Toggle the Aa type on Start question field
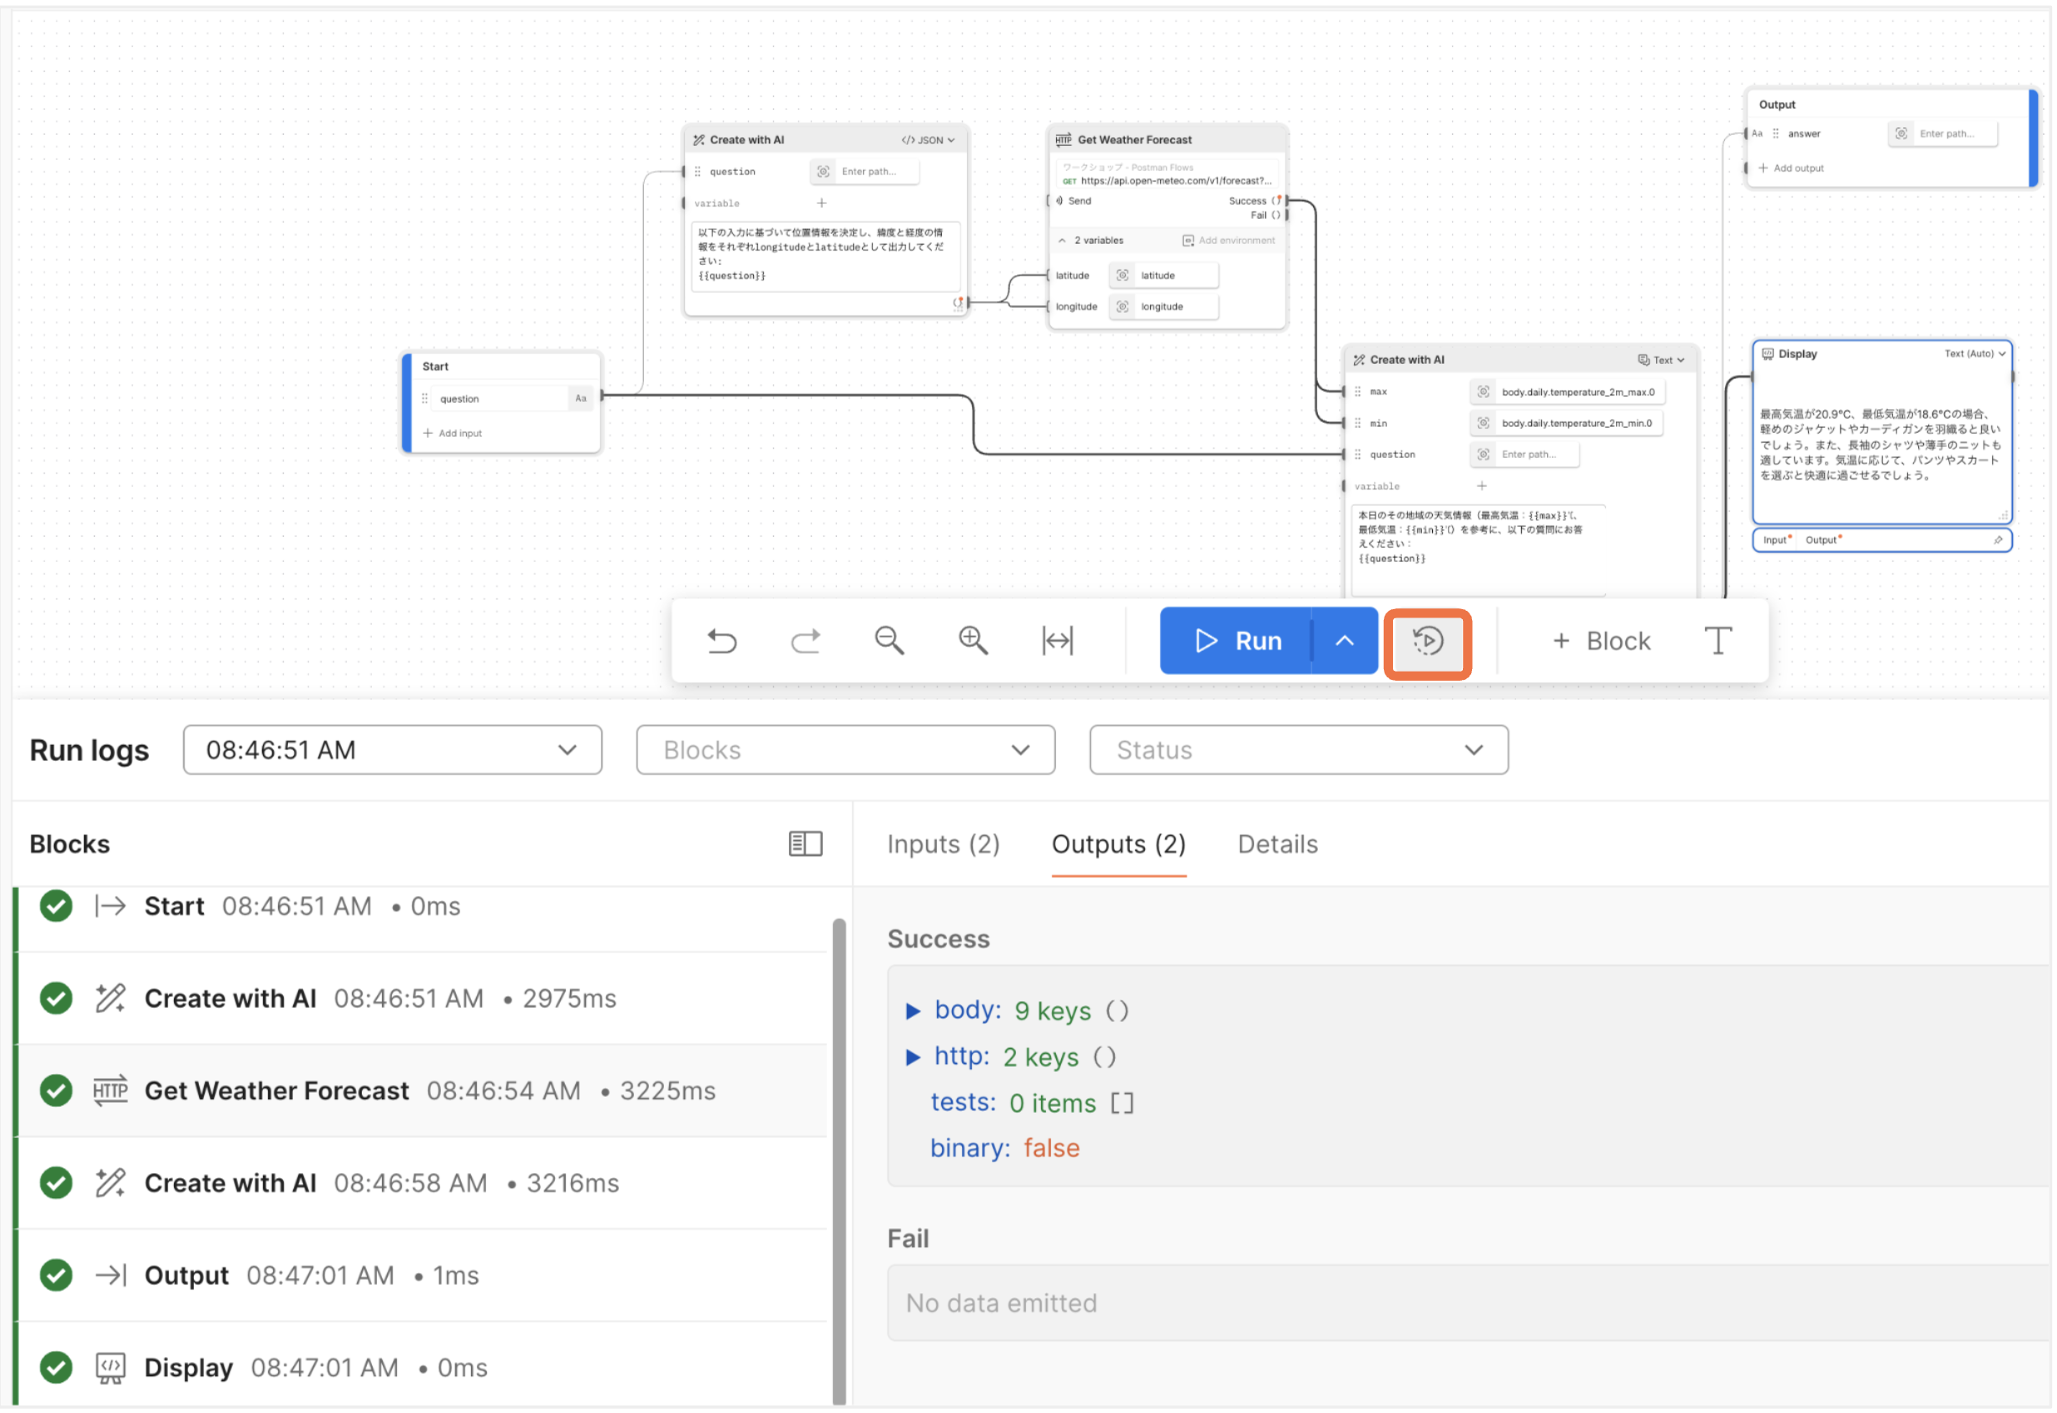This screenshot has height=1413, width=2057. [581, 399]
